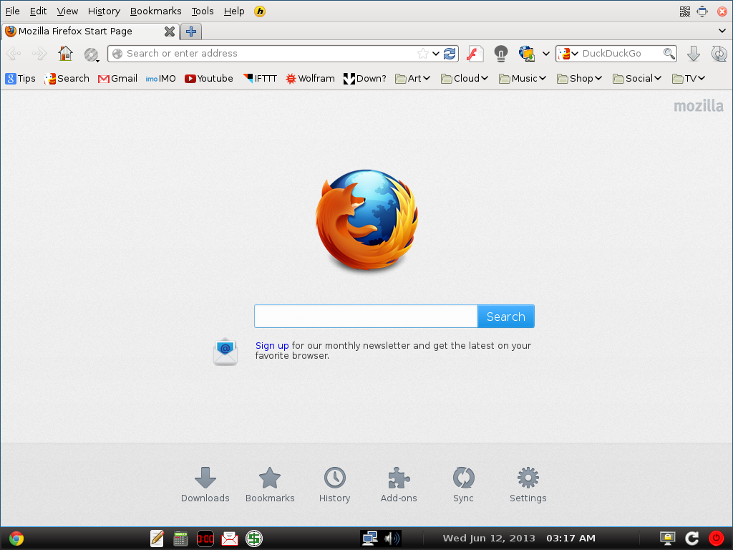Go forward with the forward arrow button
This screenshot has height=550, width=733.
coord(39,54)
